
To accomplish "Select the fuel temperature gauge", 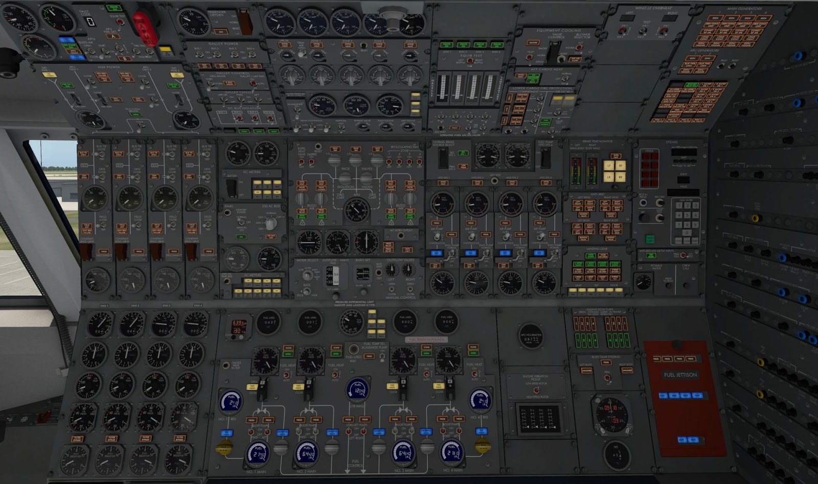I will coord(352,322).
